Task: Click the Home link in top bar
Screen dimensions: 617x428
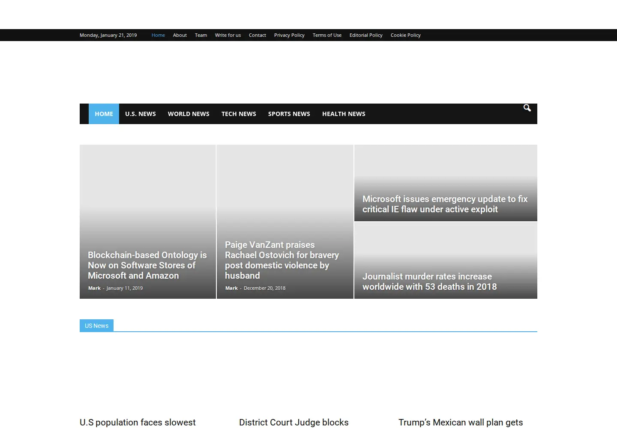Action: [158, 35]
